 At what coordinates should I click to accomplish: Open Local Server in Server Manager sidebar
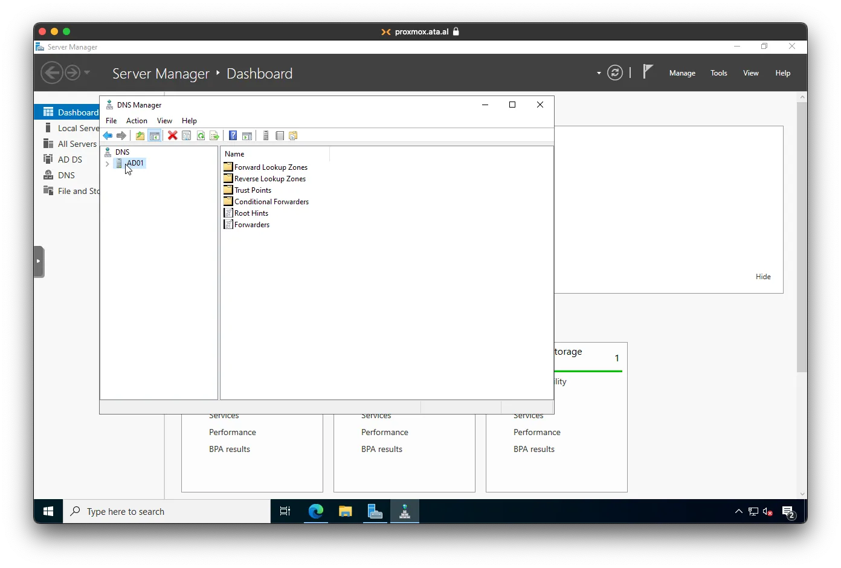[x=66, y=128]
